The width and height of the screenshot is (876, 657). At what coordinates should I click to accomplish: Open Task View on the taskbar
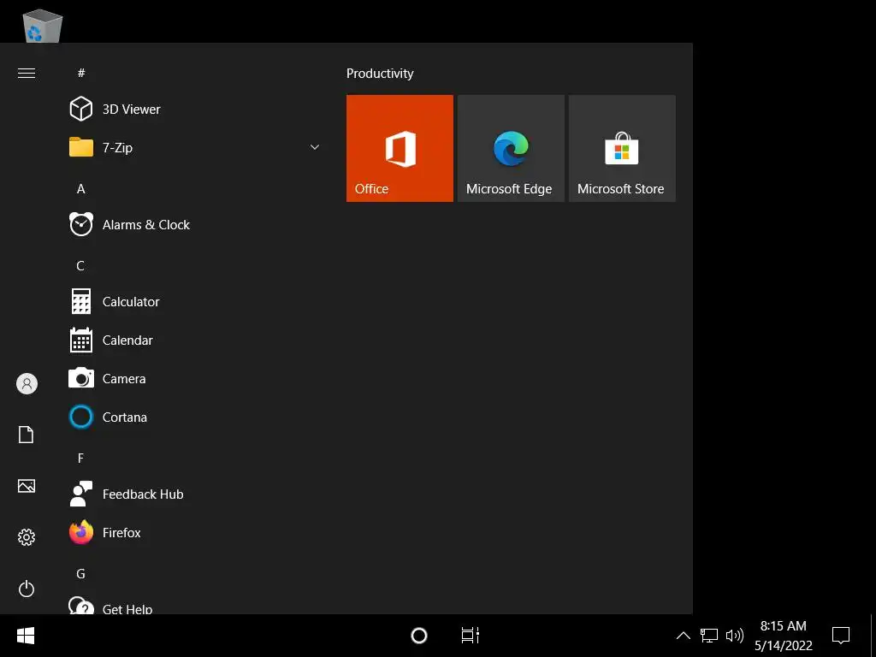(471, 636)
